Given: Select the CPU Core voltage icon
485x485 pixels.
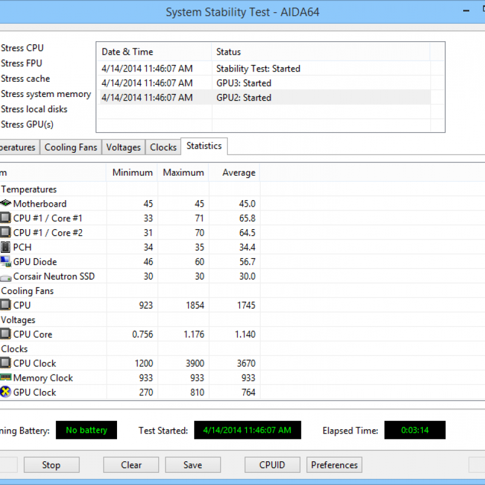Looking at the screenshot, I should (5, 335).
